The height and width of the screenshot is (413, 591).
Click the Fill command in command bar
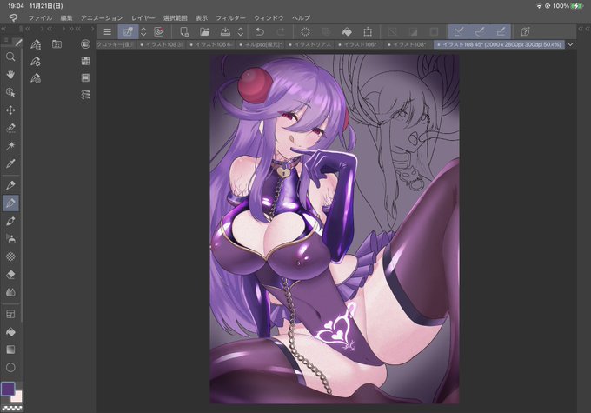coord(347,31)
